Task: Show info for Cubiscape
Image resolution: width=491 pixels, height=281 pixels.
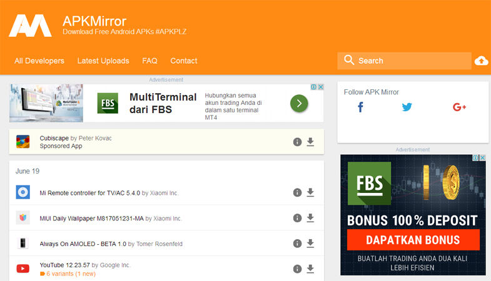Action: (297, 142)
